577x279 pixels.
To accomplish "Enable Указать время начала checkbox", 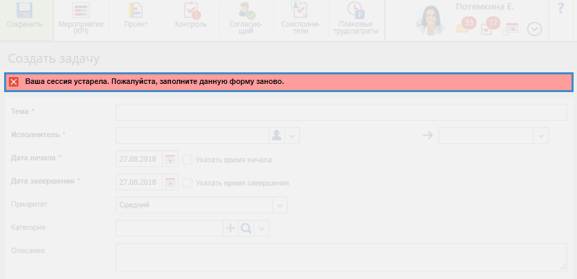I will pos(188,160).
